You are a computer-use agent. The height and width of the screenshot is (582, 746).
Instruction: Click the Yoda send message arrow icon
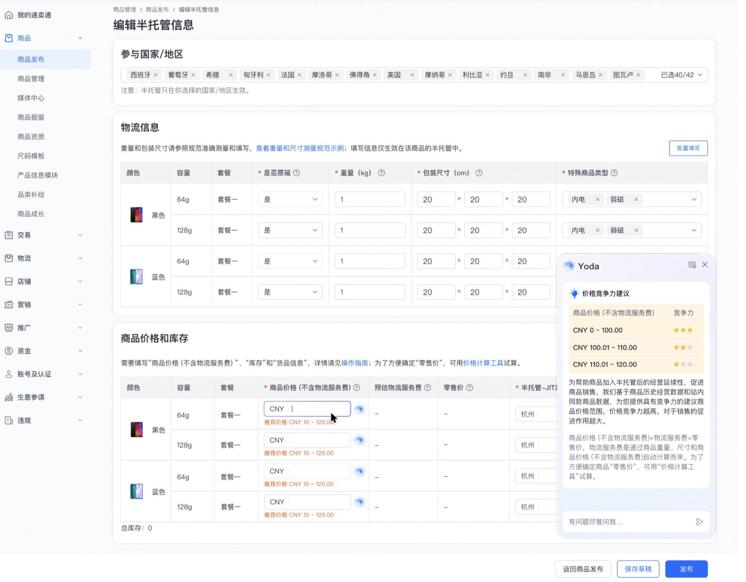[699, 522]
